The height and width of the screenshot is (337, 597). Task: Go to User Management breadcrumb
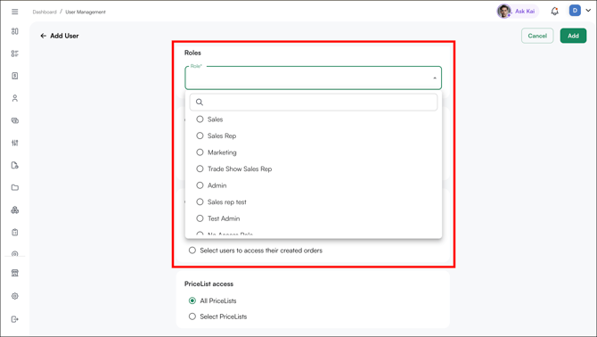86,12
